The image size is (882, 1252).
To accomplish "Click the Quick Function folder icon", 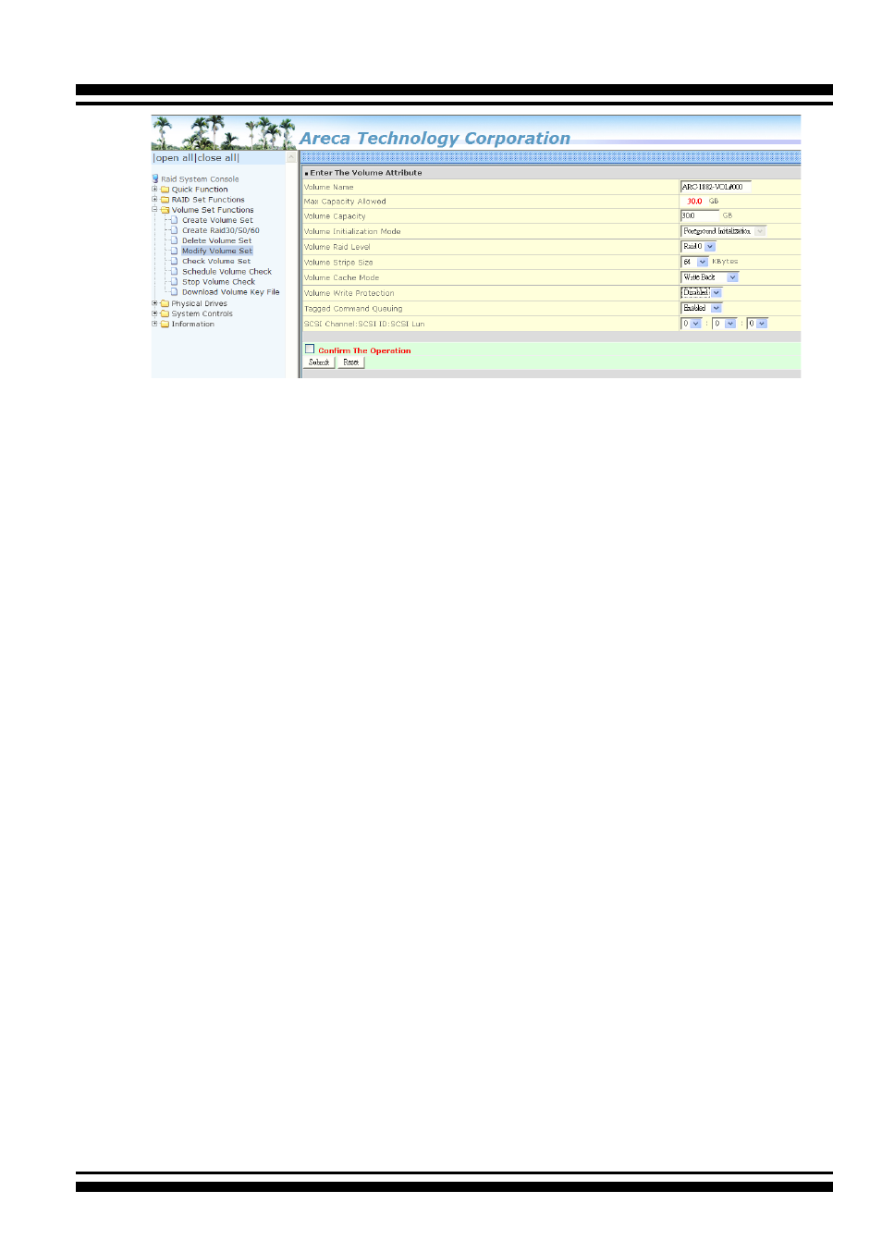I will click(165, 190).
